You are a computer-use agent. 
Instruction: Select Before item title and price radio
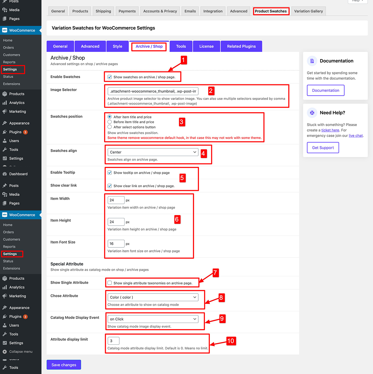(x=110, y=122)
